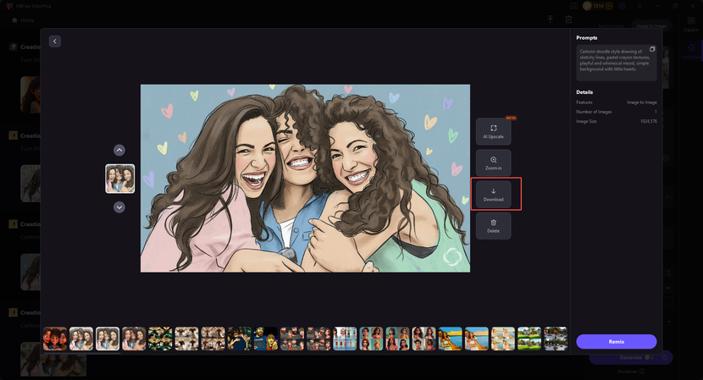The image size is (703, 380).
Task: Go to Home in the background window
Action: tap(24, 20)
